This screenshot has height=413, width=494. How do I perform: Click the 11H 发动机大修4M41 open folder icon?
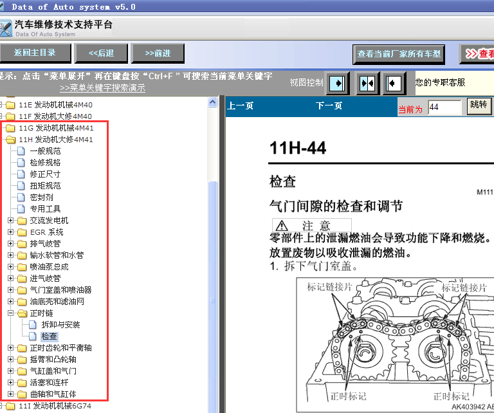click(x=10, y=140)
